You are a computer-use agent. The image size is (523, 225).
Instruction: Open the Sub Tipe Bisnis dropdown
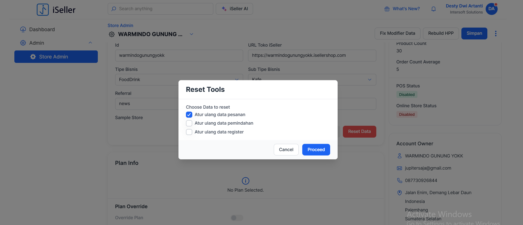pyautogui.click(x=369, y=79)
